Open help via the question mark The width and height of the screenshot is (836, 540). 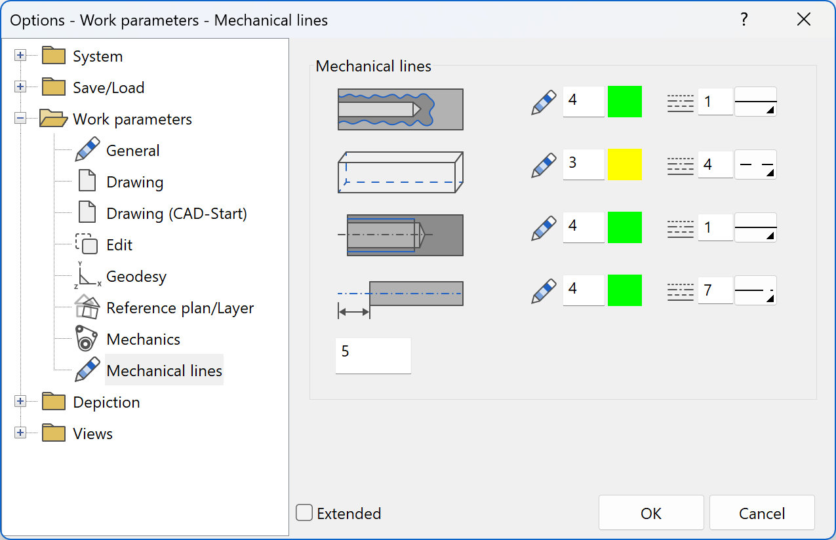pyautogui.click(x=744, y=20)
